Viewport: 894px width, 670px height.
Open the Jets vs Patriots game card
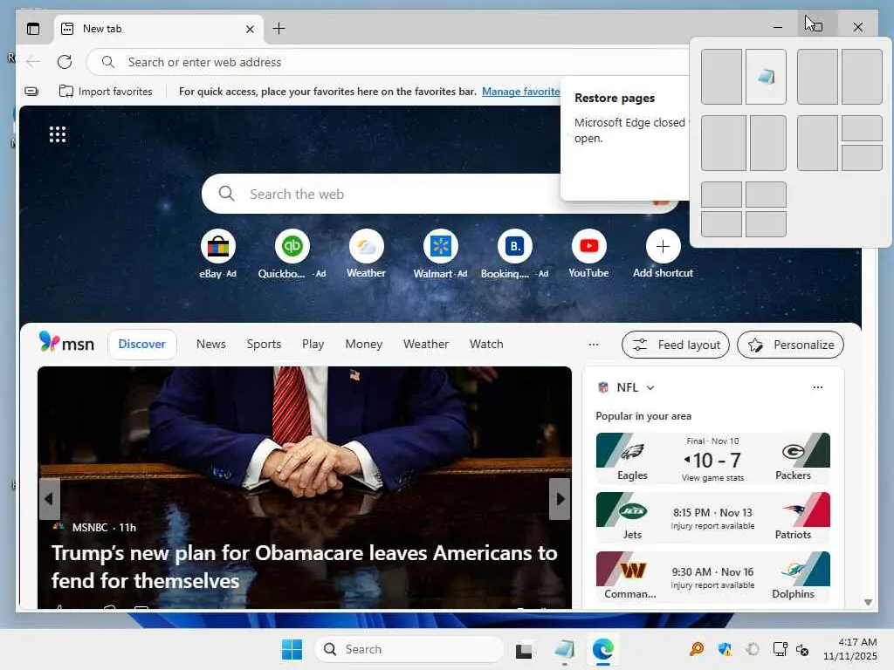coord(712,518)
